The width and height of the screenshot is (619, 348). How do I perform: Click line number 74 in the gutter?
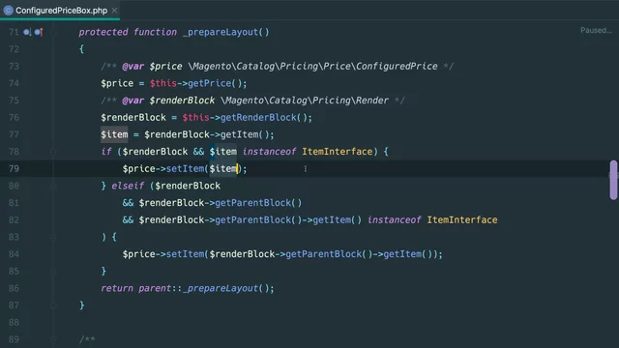point(14,83)
